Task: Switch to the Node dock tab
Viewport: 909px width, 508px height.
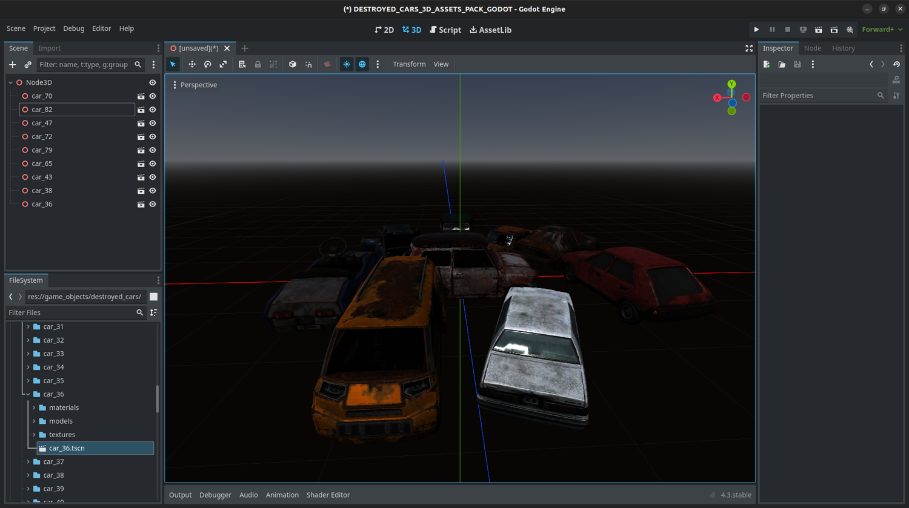Action: (x=813, y=48)
